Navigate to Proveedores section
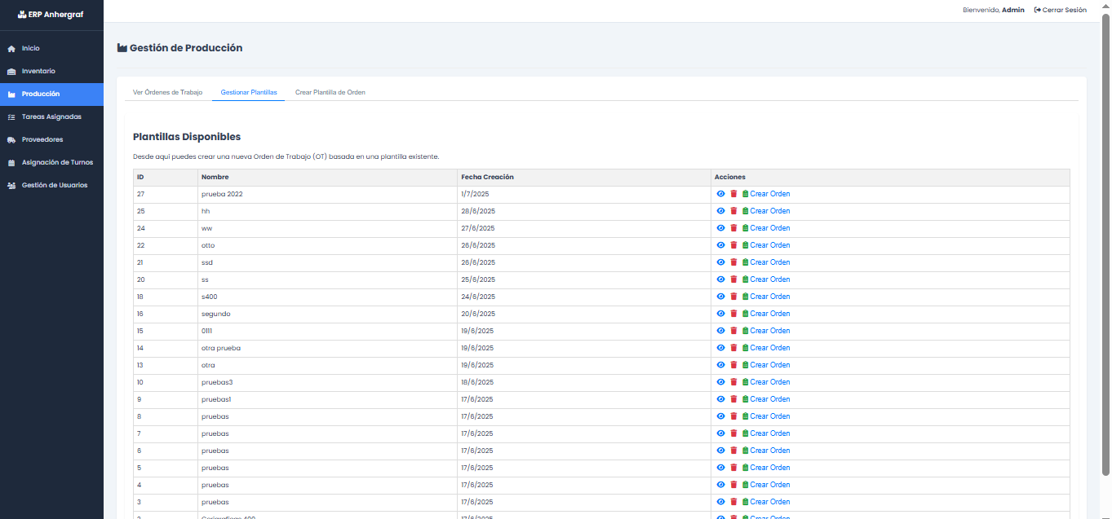 [42, 140]
